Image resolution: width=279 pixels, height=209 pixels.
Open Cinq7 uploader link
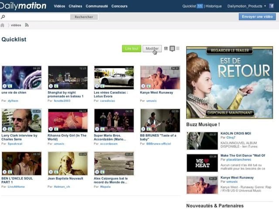(x=231, y=138)
